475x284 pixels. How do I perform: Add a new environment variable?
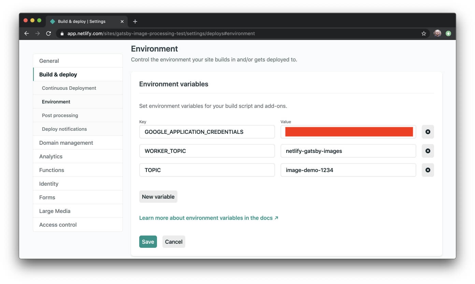point(158,197)
